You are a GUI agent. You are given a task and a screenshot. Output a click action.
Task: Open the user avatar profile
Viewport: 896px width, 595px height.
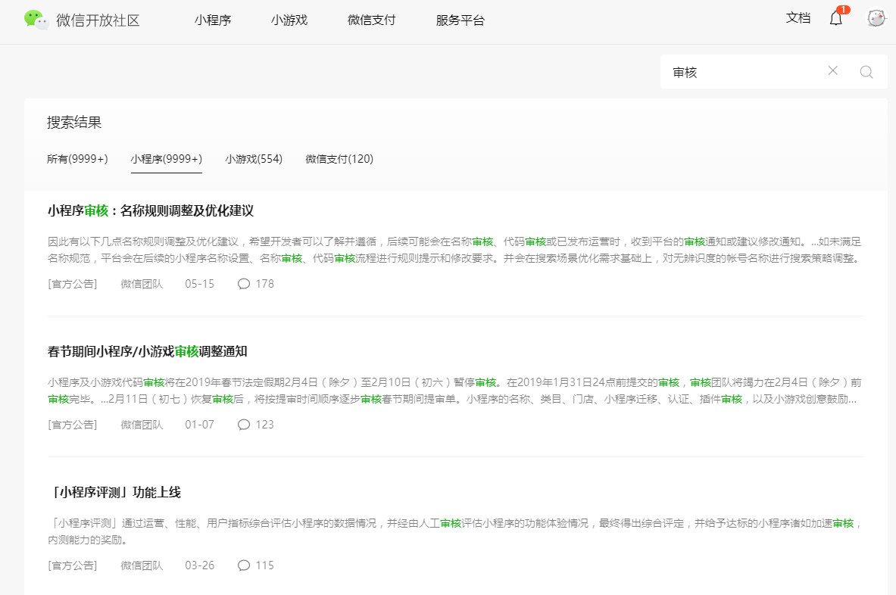[876, 18]
